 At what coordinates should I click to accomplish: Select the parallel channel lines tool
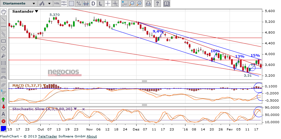[3, 34]
